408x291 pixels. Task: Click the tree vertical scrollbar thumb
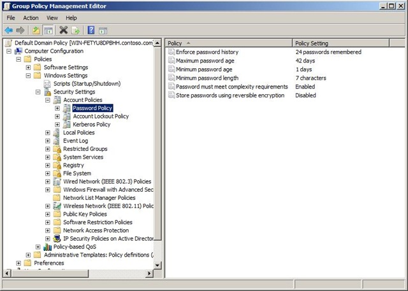click(x=157, y=143)
